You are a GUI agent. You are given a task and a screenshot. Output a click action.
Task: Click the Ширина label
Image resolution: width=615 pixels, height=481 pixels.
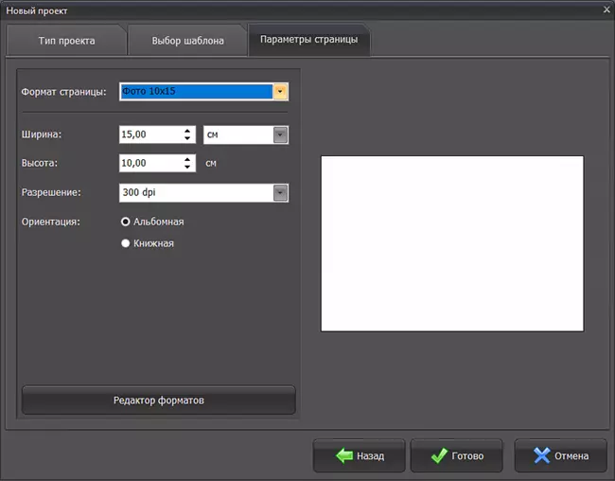click(x=42, y=134)
